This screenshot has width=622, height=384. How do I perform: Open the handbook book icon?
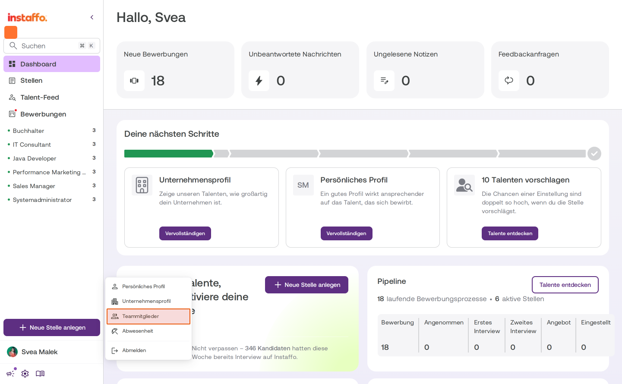40,374
